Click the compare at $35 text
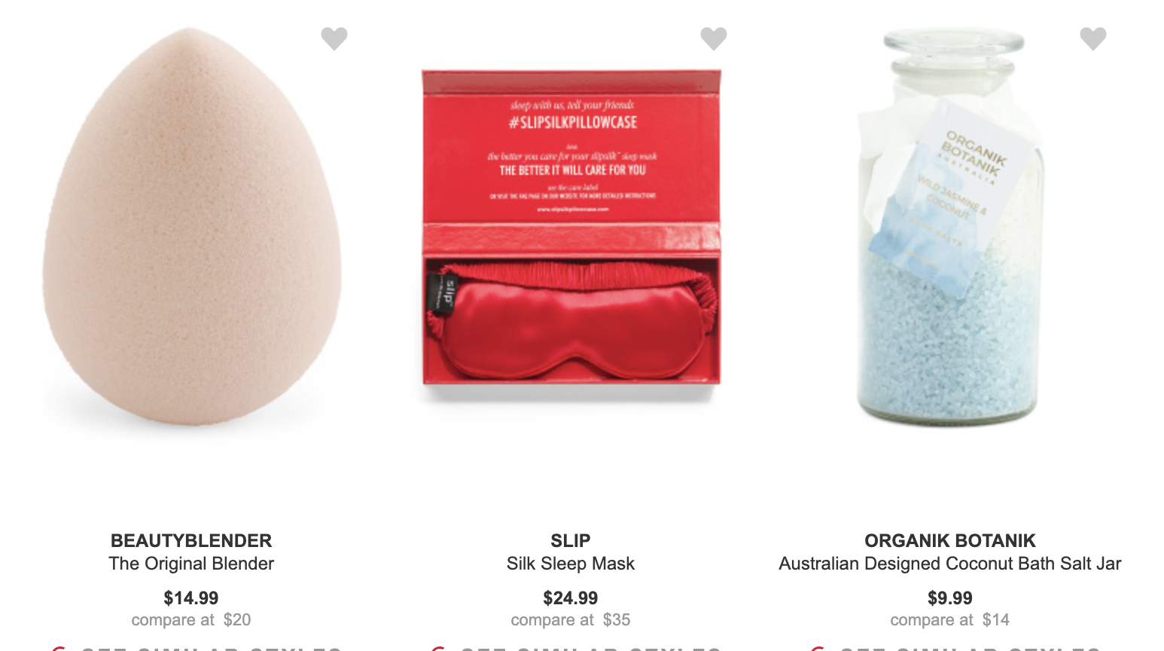This screenshot has height=651, width=1164. pyautogui.click(x=571, y=620)
